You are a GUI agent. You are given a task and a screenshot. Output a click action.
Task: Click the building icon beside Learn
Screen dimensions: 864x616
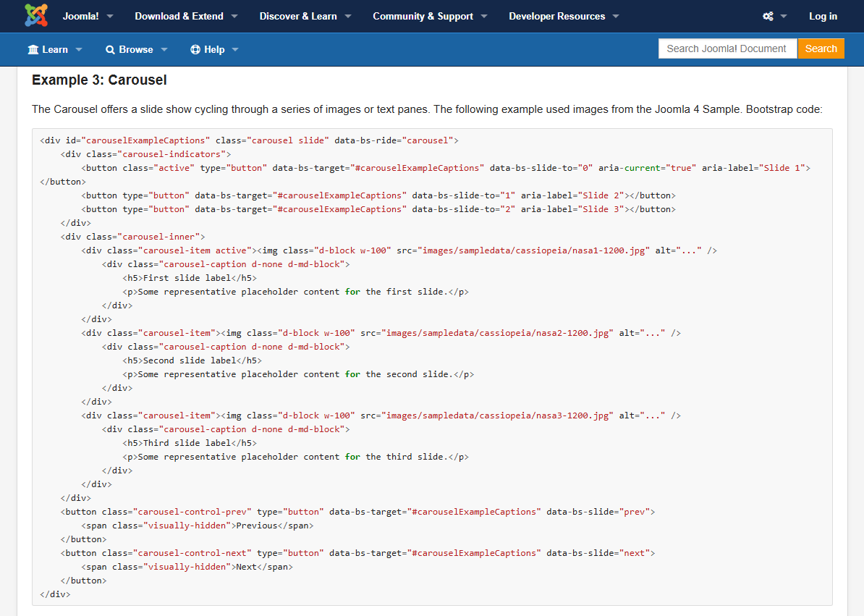(33, 49)
